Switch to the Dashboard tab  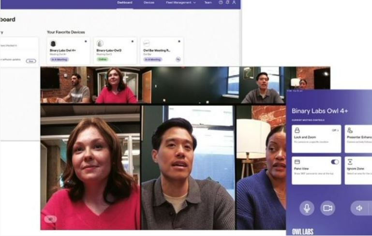pyautogui.click(x=124, y=2)
